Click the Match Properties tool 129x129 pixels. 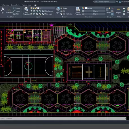[78, 11]
